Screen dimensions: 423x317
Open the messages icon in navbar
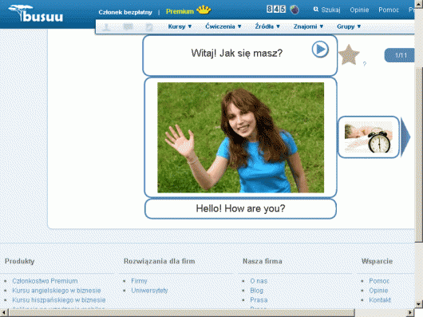(x=128, y=26)
